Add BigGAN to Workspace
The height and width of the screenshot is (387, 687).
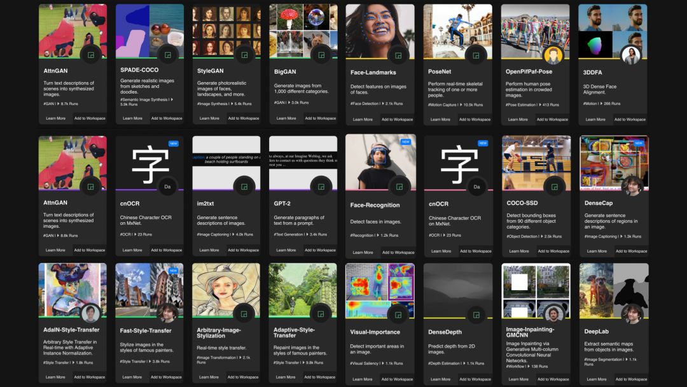click(319, 118)
